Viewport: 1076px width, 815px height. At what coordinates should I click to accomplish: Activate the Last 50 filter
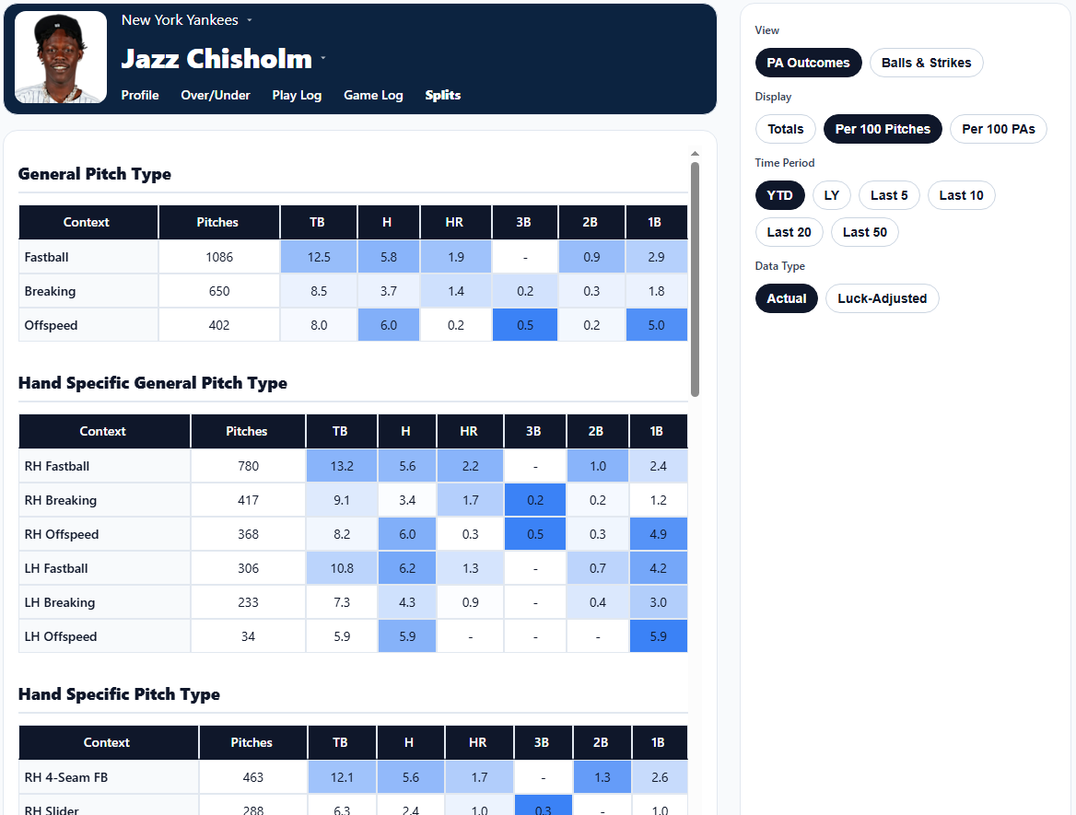(864, 232)
